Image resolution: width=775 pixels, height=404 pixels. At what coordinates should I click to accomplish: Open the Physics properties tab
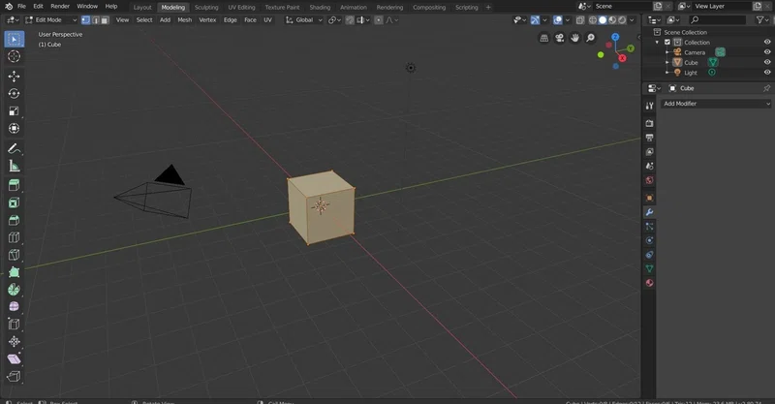[x=649, y=240]
